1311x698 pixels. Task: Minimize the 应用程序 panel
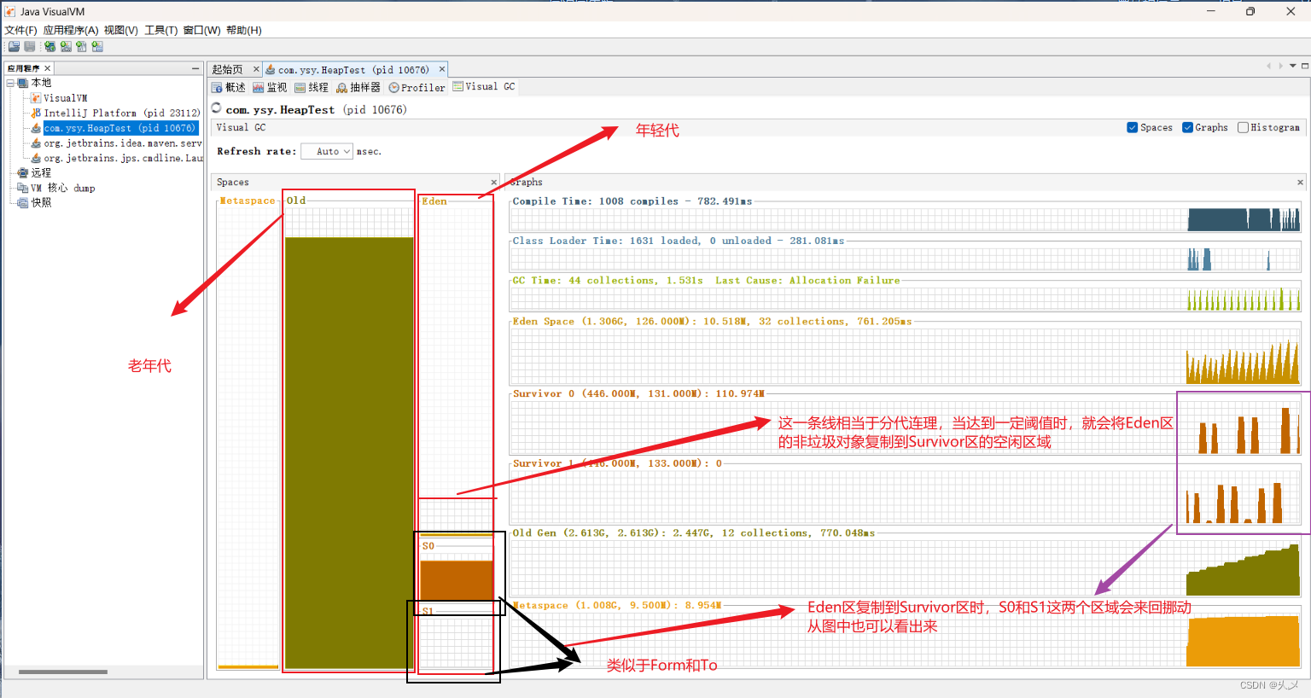(x=195, y=68)
